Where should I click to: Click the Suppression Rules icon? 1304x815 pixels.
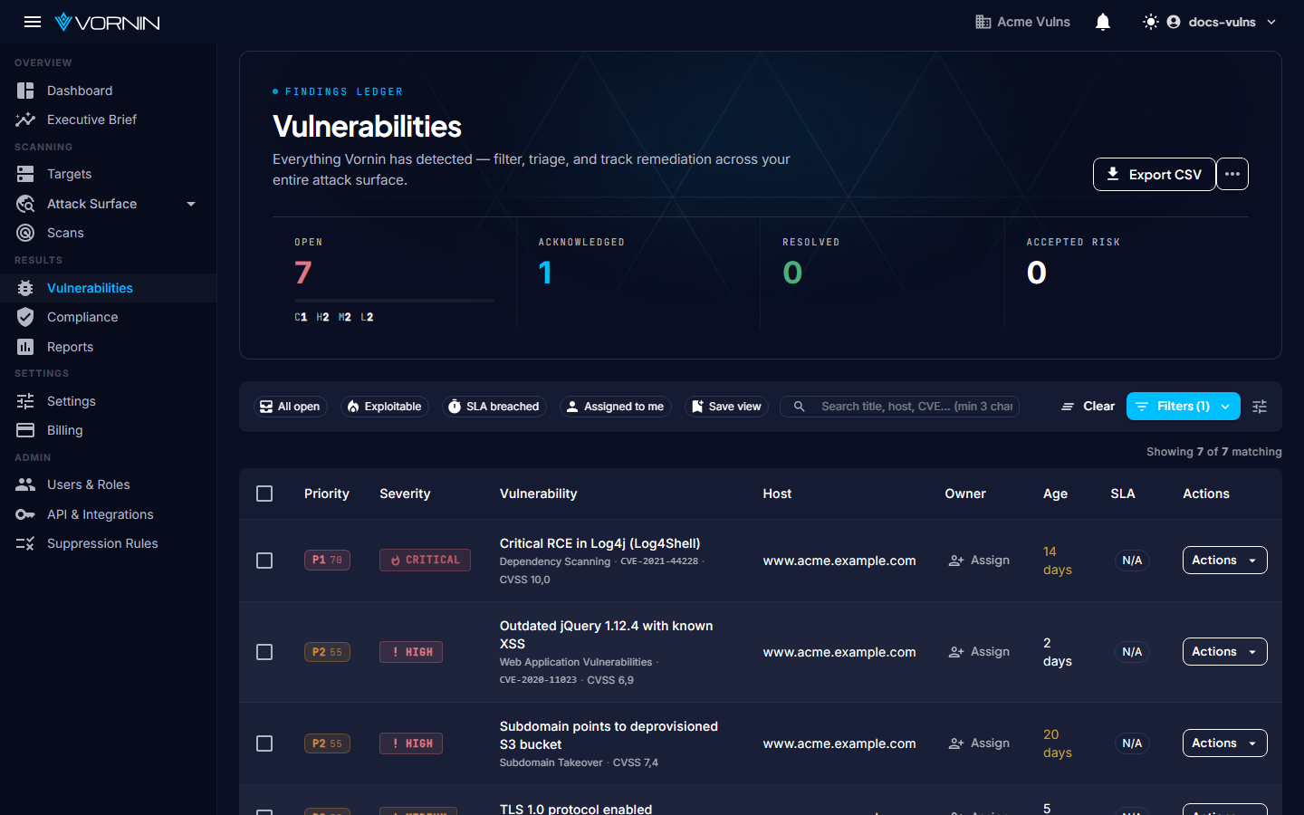(x=25, y=543)
